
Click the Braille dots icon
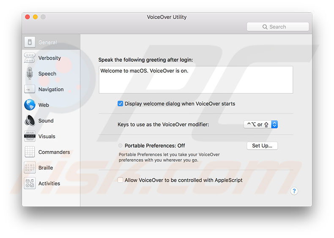point(30,167)
